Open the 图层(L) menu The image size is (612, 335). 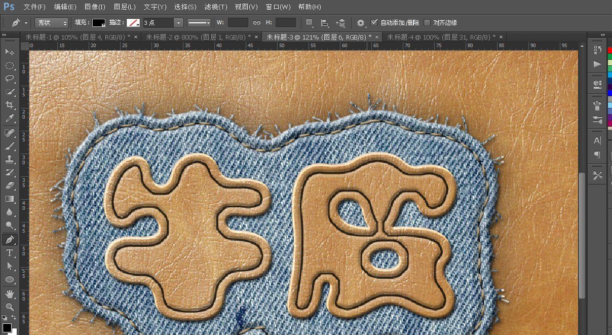[125, 7]
